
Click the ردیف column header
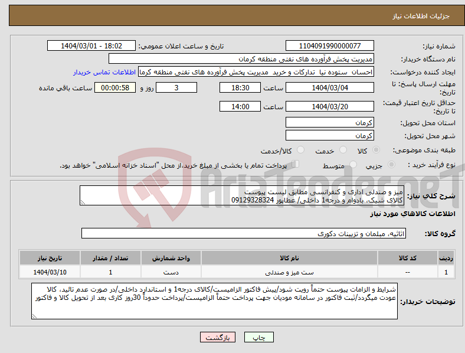coord(446,258)
